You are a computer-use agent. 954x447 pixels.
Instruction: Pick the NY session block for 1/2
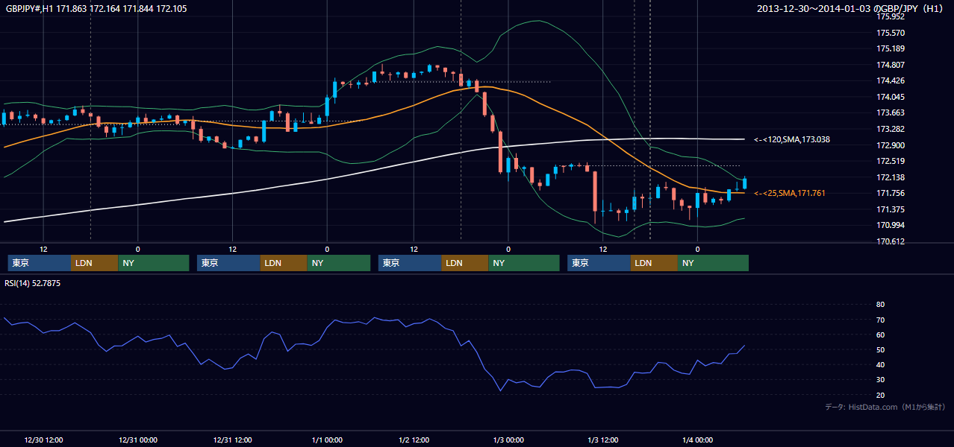tap(523, 263)
